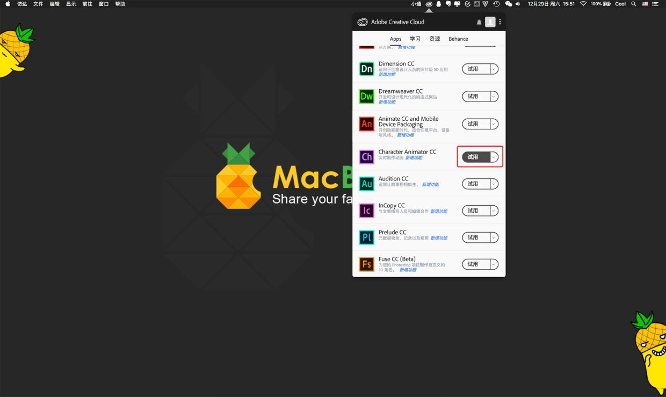Click 试用 for Prelude CC

tap(476, 237)
